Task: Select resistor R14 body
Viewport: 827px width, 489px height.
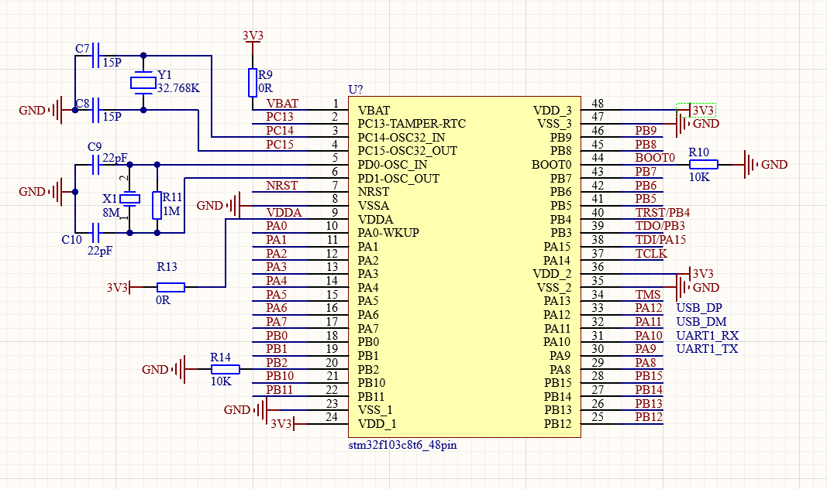Action: pyautogui.click(x=226, y=370)
